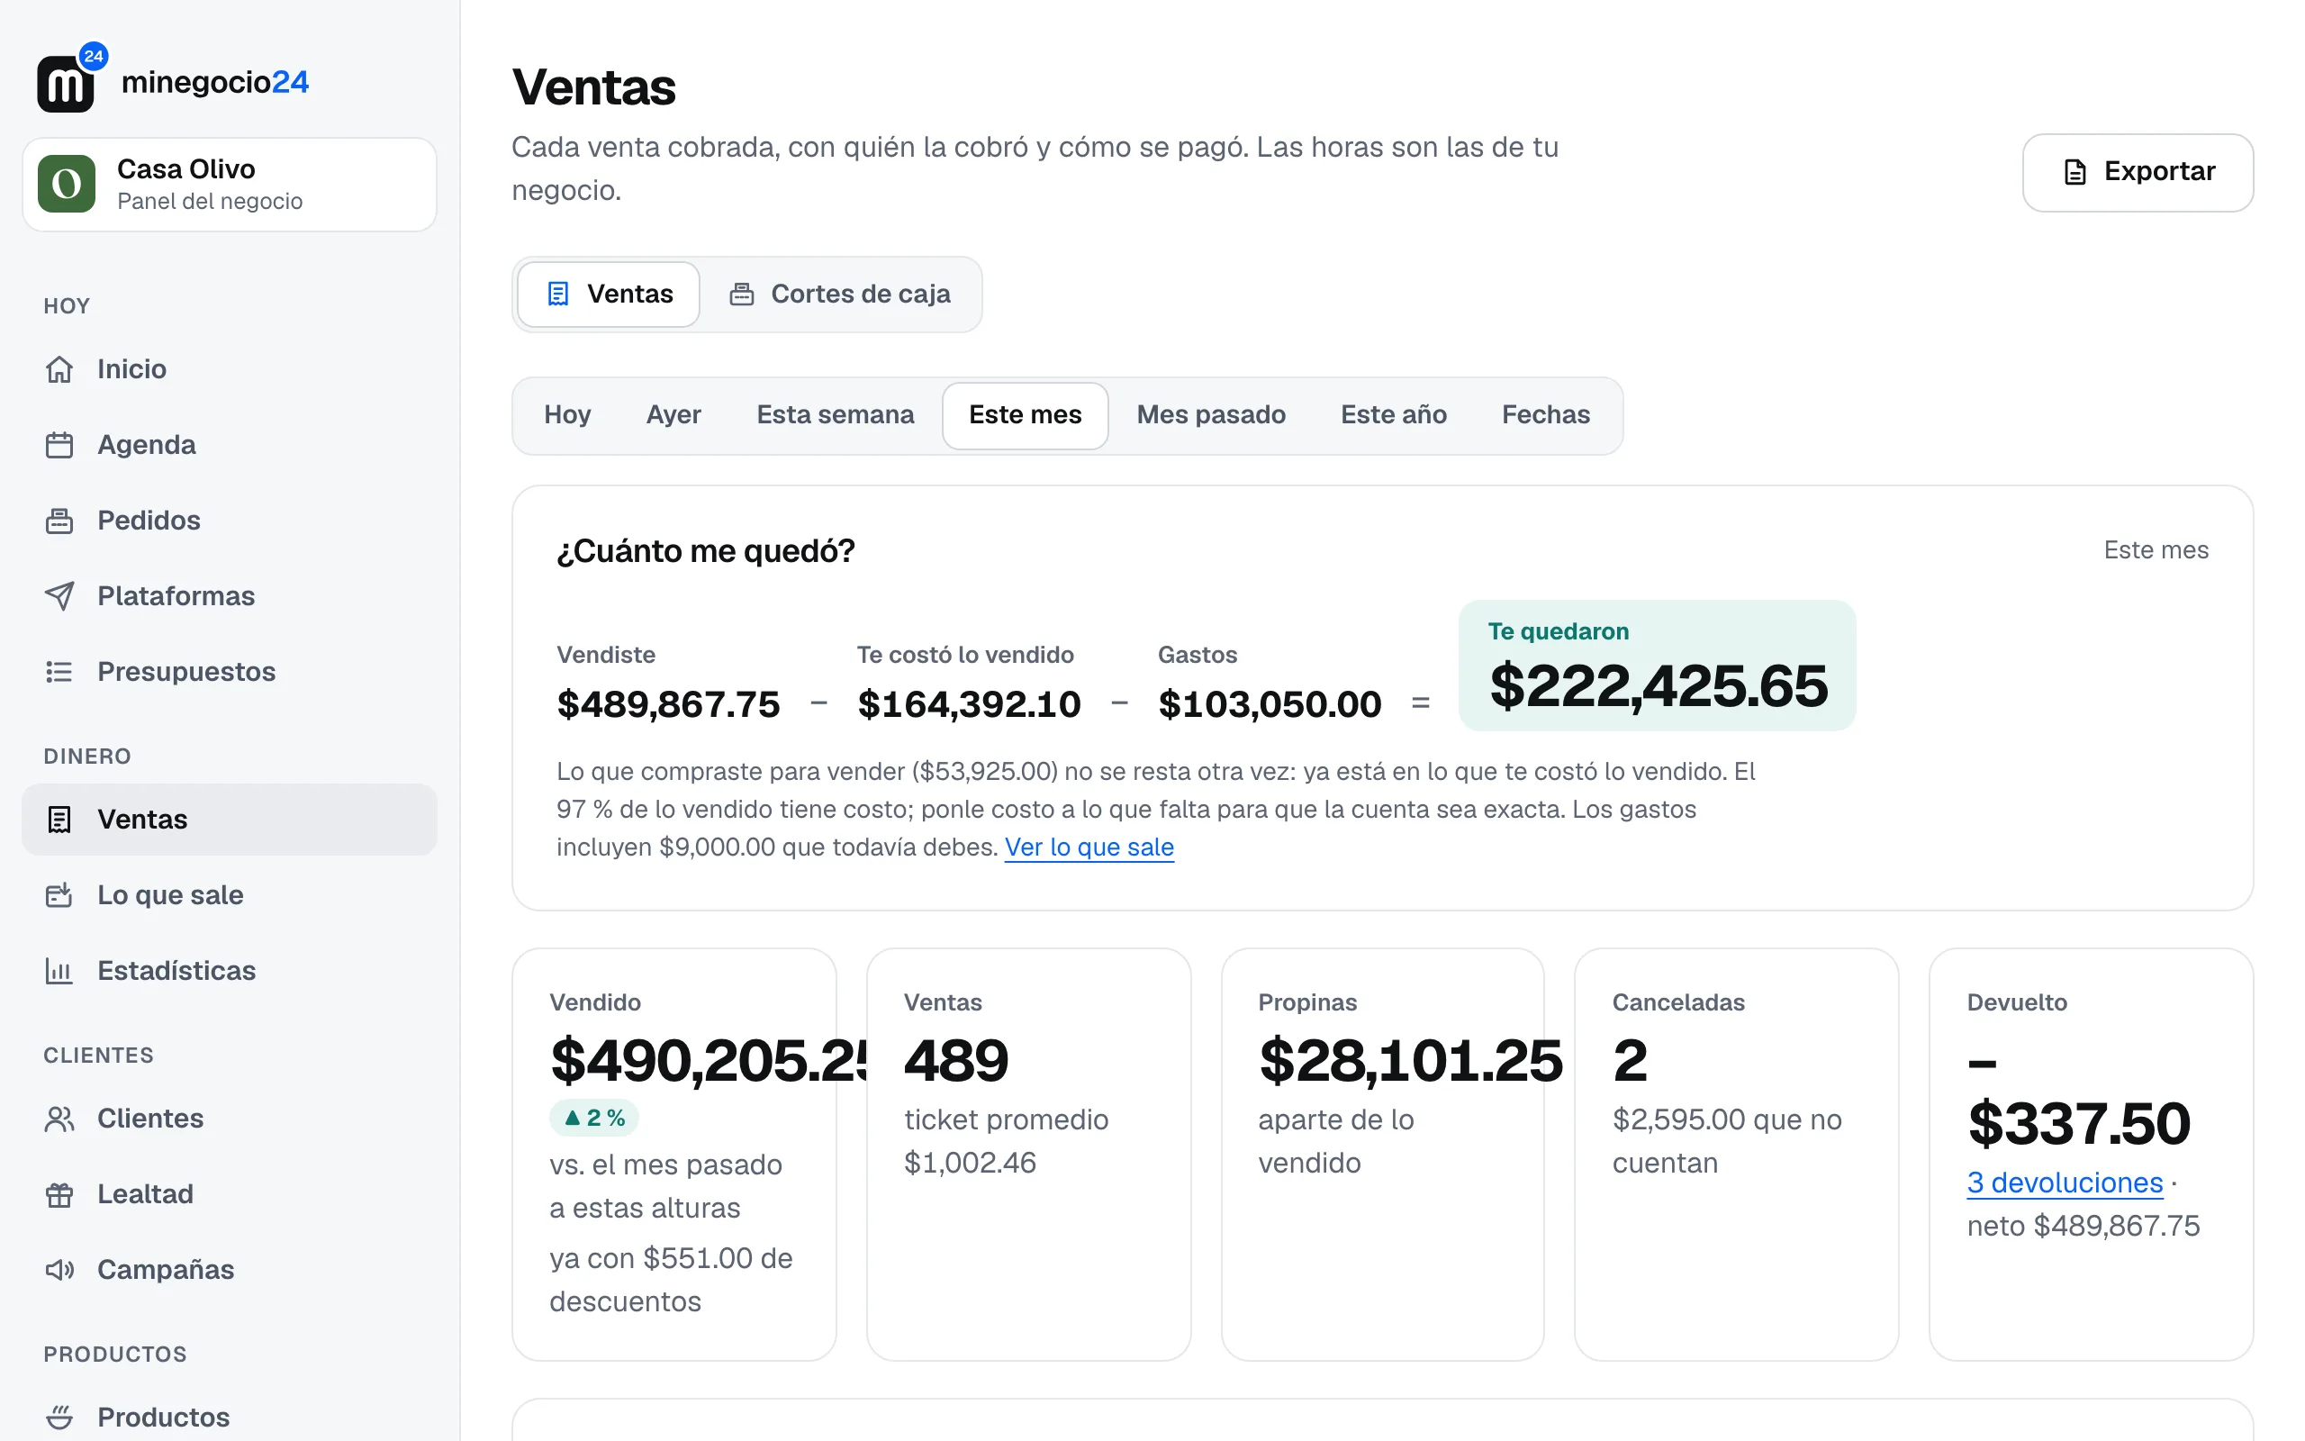Click the Agenda calendar icon
This screenshot has height=1441, width=2305.
pos(59,445)
